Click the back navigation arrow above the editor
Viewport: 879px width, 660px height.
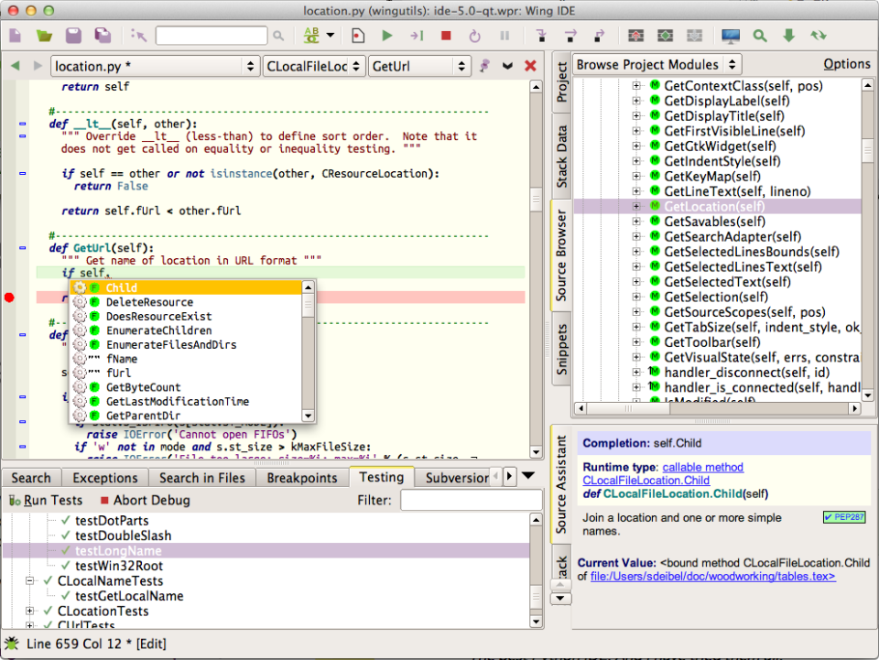pyautogui.click(x=15, y=65)
